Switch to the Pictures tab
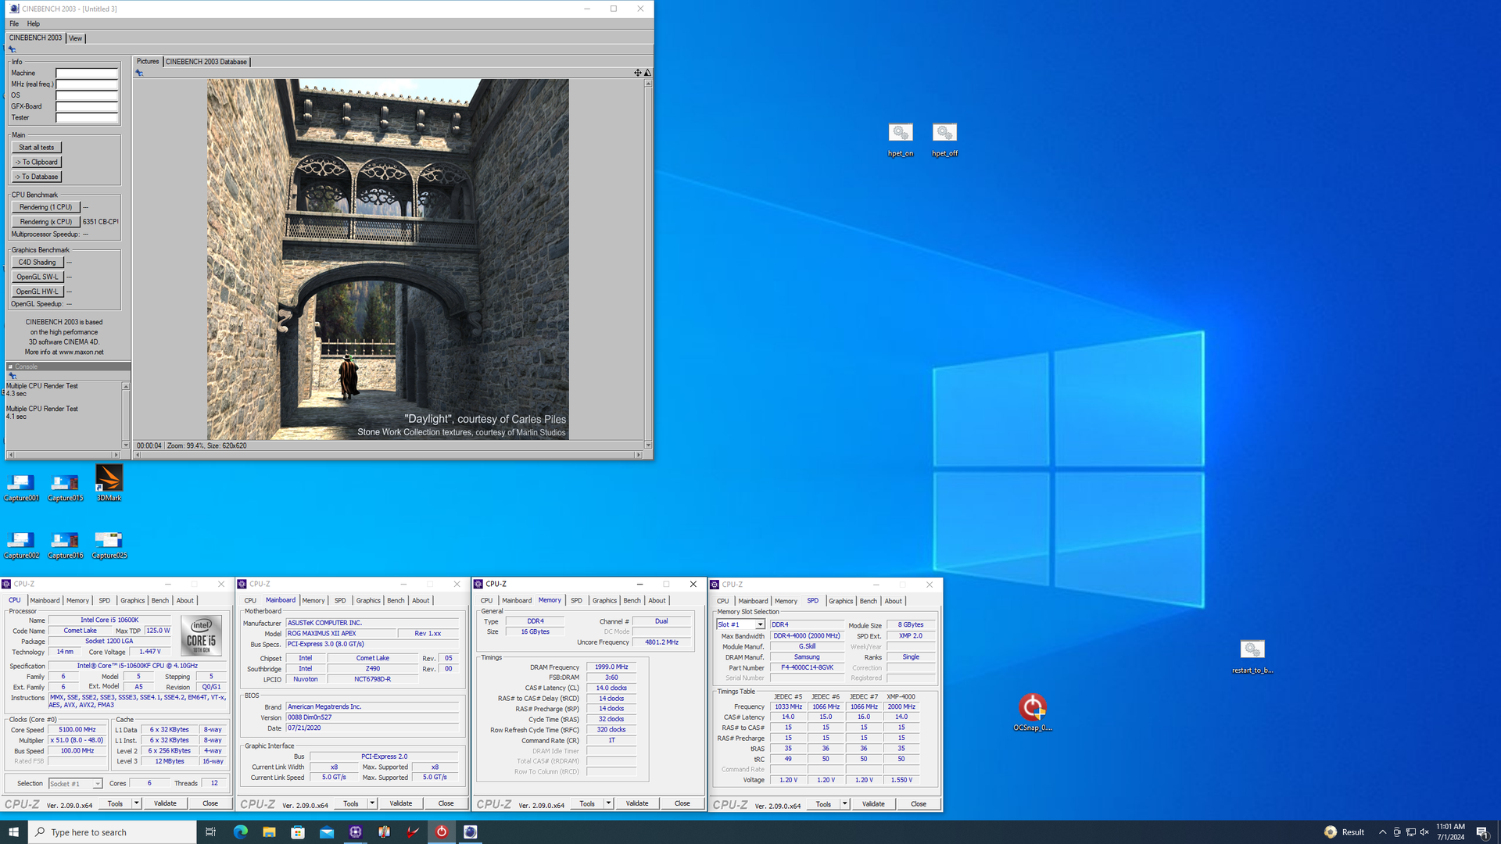The image size is (1501, 844). pos(148,62)
